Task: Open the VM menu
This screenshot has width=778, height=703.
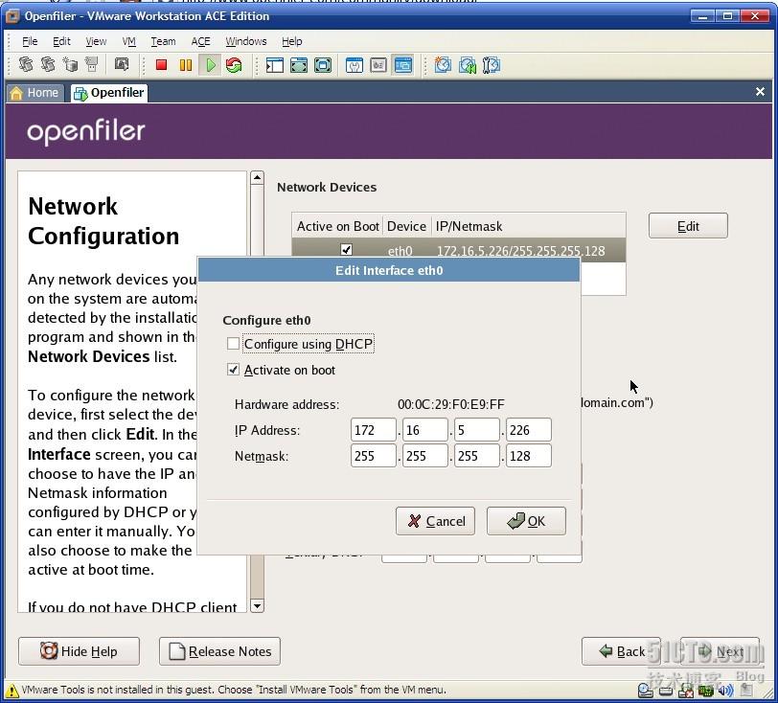Action: [x=129, y=41]
